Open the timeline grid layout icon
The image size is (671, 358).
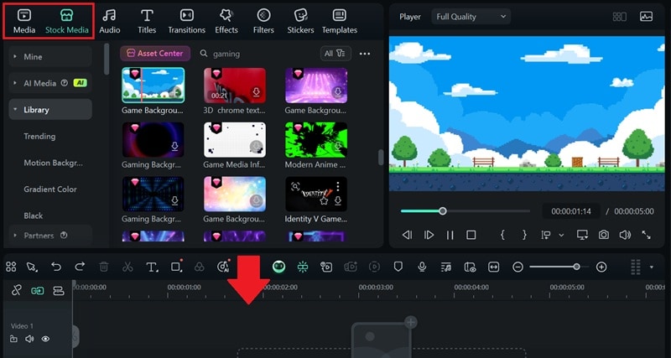coord(11,267)
